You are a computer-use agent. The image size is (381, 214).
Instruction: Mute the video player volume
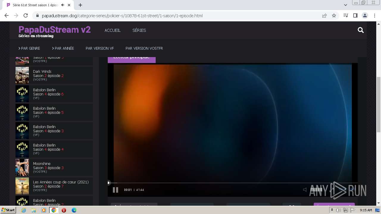click(x=305, y=190)
